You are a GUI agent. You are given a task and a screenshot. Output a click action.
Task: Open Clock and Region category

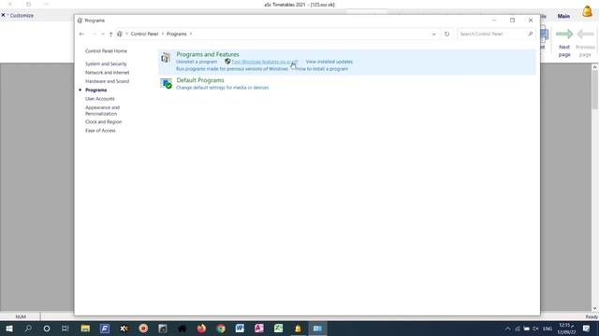click(x=103, y=122)
